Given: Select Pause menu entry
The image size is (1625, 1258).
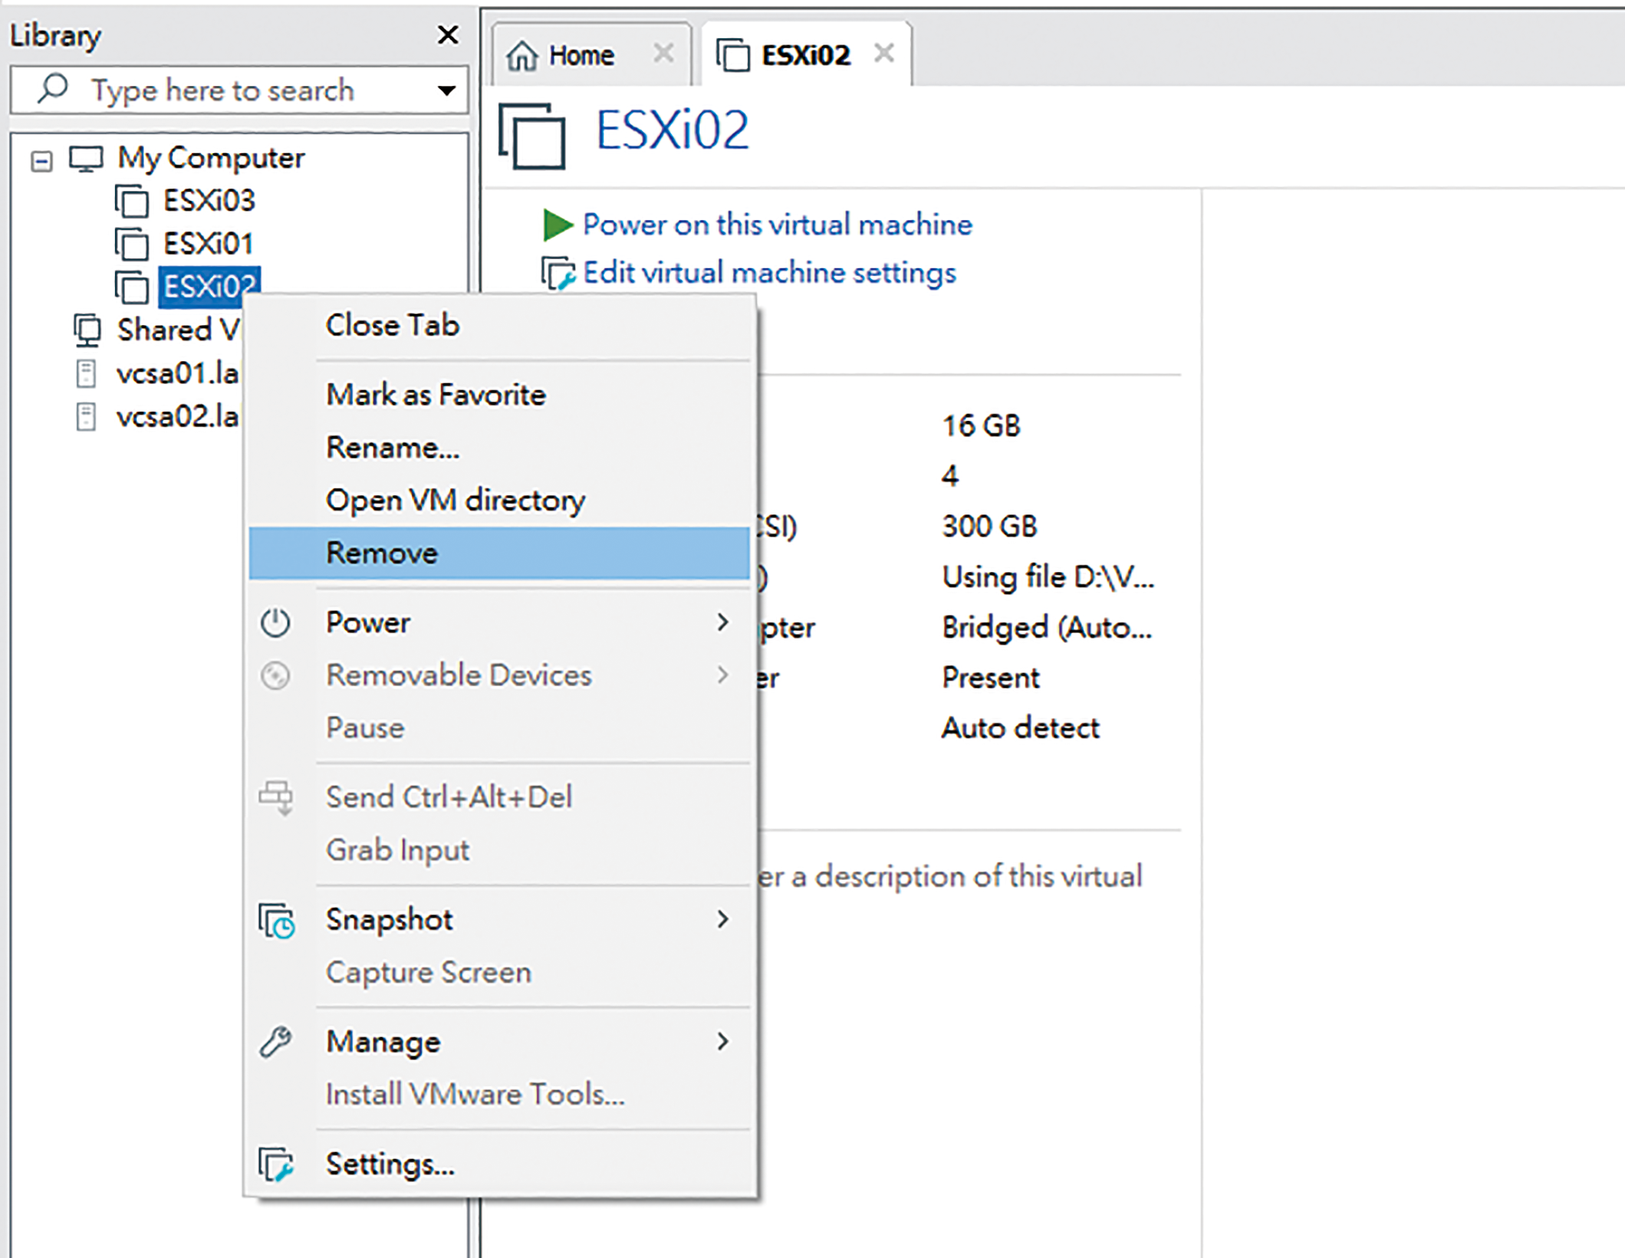Looking at the screenshot, I should (x=499, y=728).
